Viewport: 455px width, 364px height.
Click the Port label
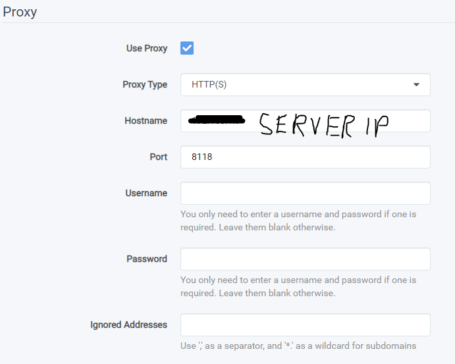[x=159, y=157]
